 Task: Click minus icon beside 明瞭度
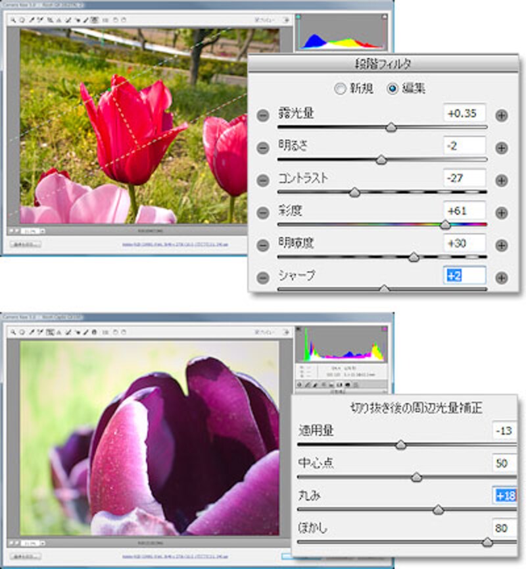click(x=263, y=245)
